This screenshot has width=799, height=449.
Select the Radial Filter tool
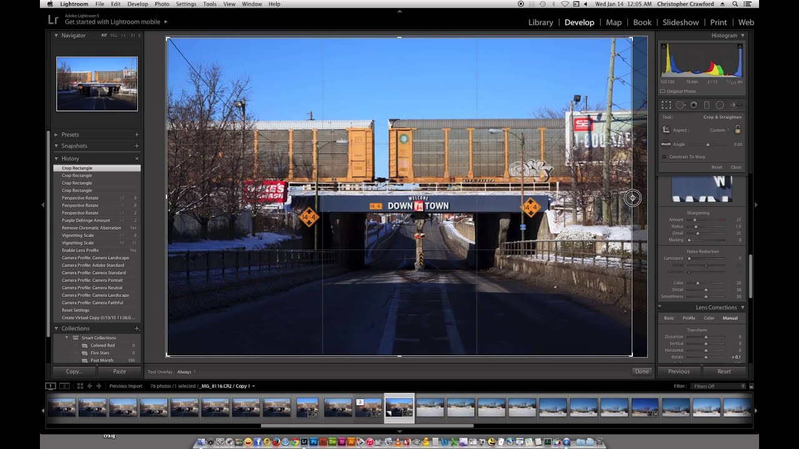click(x=720, y=105)
